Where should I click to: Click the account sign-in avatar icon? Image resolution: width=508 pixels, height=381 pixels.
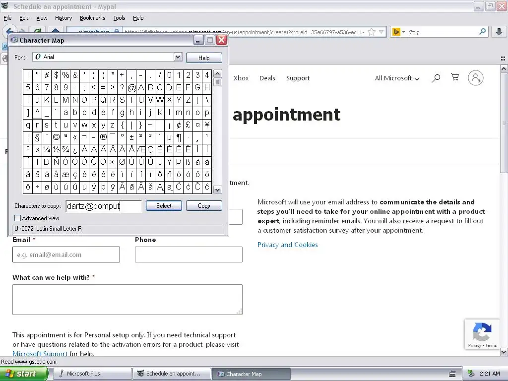tap(475, 78)
